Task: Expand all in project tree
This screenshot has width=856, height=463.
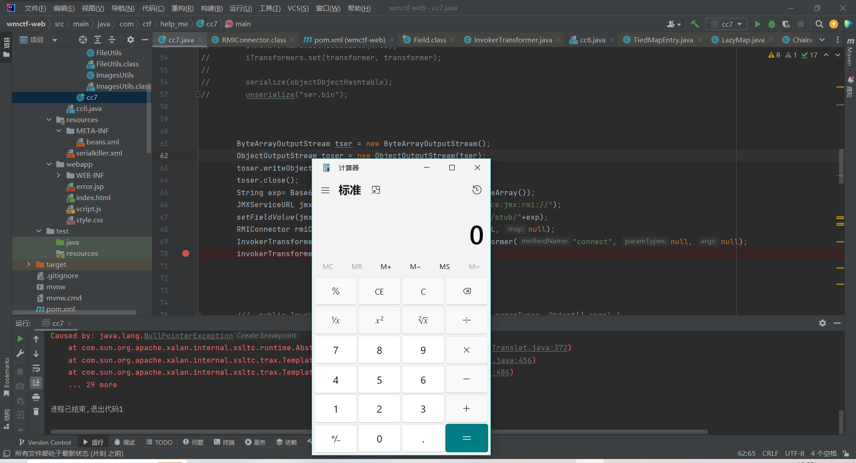Action: click(98, 40)
